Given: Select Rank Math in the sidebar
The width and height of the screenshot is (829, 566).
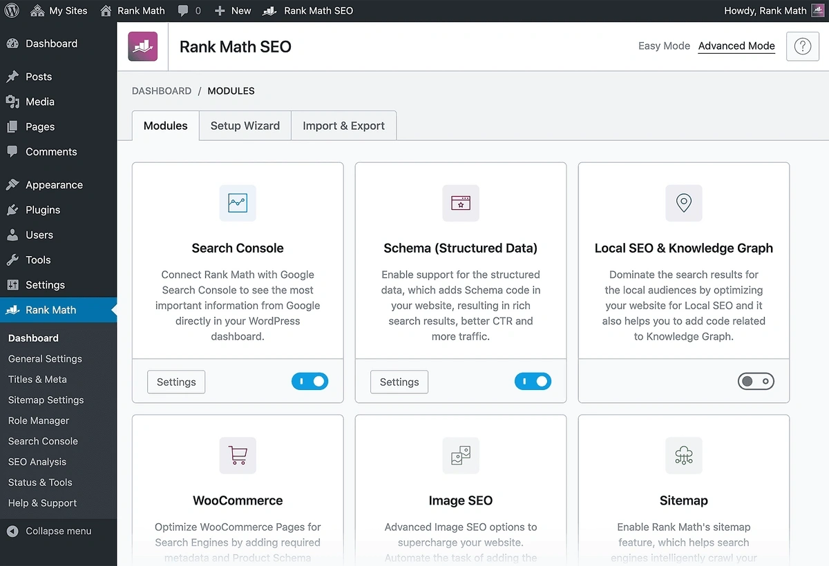Looking at the screenshot, I should pos(59,310).
